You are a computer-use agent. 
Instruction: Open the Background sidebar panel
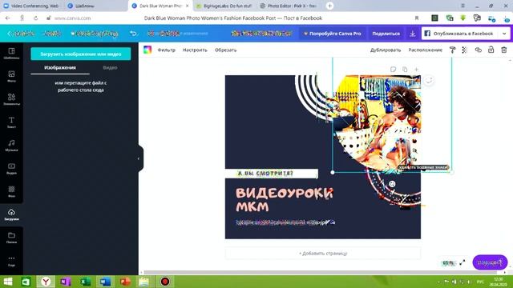coord(11,192)
